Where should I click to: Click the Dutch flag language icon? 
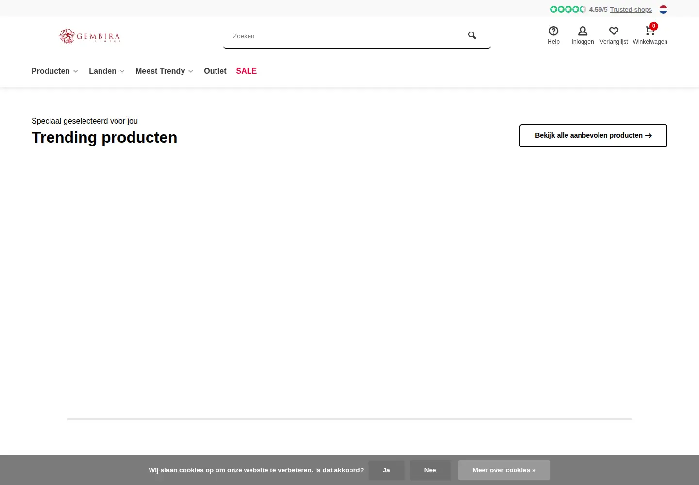(x=663, y=9)
